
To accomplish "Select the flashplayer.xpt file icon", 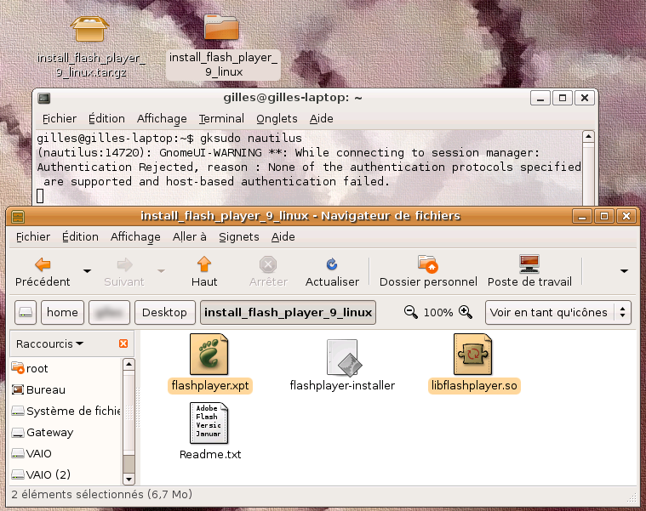I will tap(209, 355).
